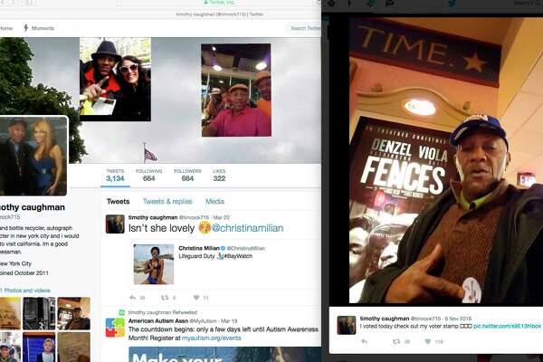
Task: Open the Photos and videos link
Action: tap(25, 291)
